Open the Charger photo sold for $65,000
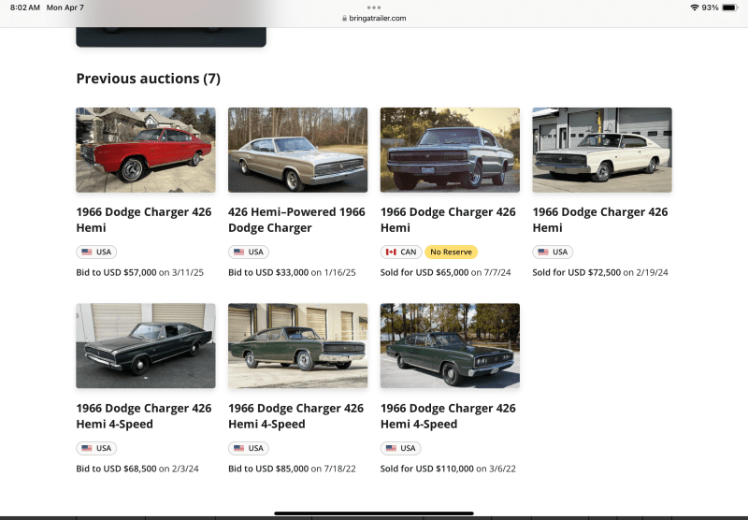 point(450,150)
